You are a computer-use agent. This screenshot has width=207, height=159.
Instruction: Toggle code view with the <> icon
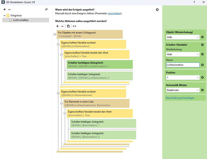pyautogui.click(x=75, y=26)
